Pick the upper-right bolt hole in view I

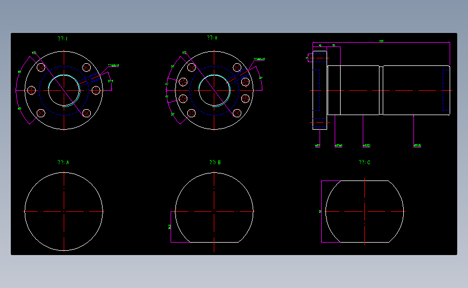[x=86, y=67]
